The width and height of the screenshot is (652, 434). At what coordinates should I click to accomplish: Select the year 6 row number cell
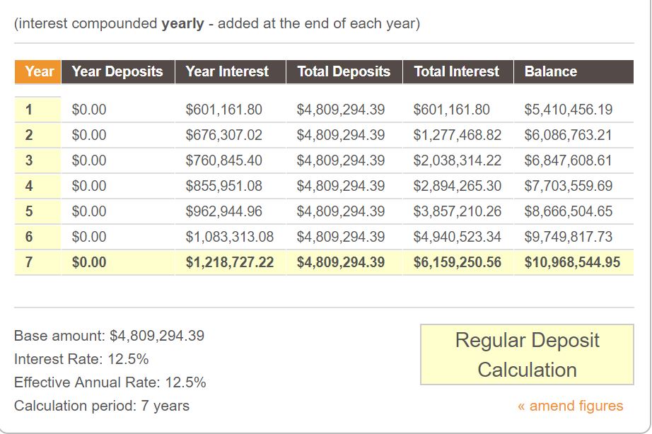pos(37,237)
